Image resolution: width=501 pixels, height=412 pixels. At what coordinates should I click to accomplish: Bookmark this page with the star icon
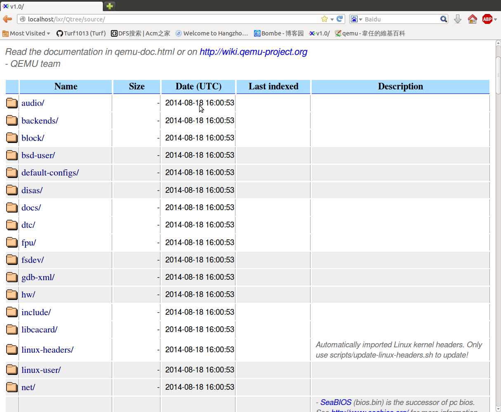[x=325, y=19]
